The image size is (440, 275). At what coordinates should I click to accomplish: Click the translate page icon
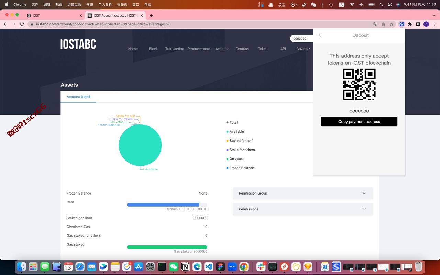tap(375, 24)
